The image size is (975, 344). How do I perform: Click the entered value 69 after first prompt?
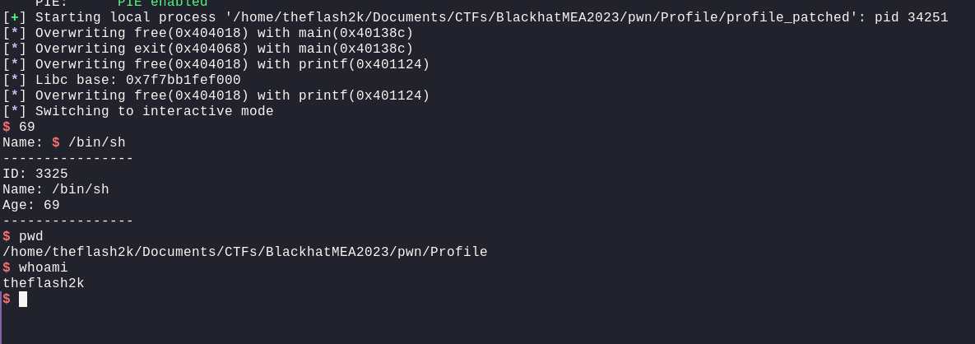tap(27, 127)
